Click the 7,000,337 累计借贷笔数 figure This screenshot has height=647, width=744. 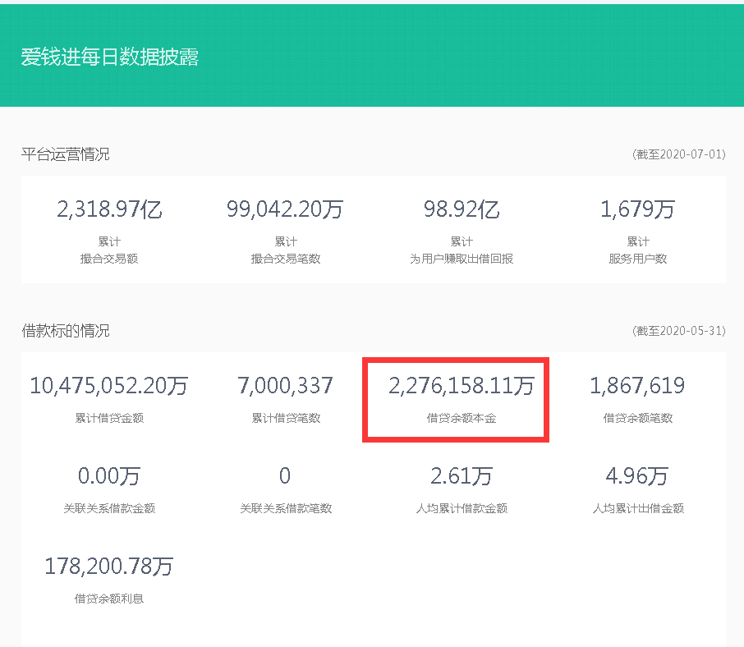coord(285,385)
